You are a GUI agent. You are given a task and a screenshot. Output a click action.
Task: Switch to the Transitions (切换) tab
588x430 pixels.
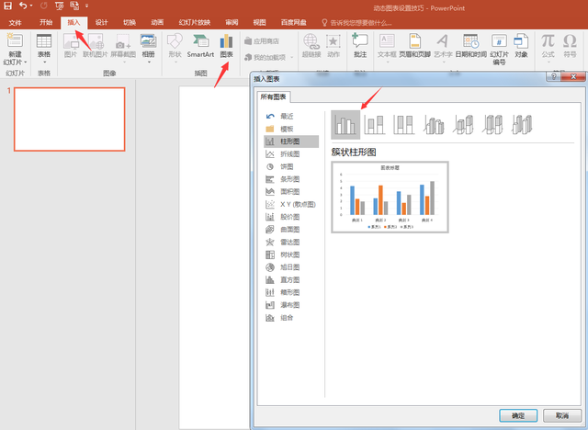pos(130,22)
